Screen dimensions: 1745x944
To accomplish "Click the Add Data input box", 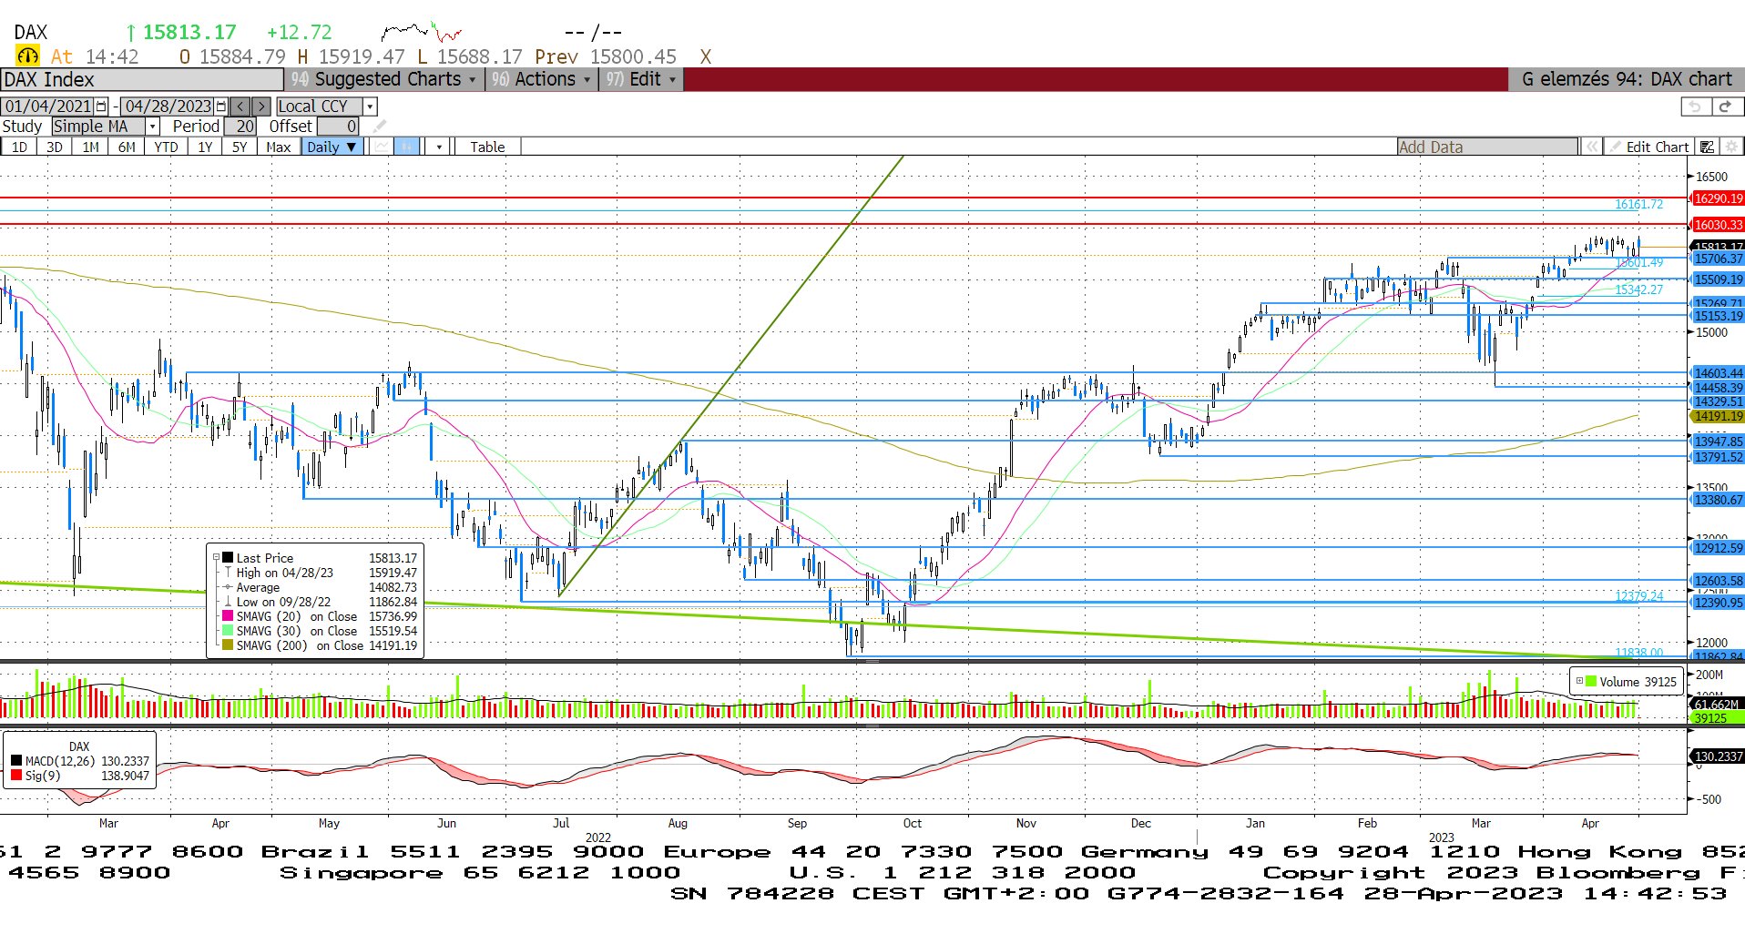I will (x=1488, y=147).
